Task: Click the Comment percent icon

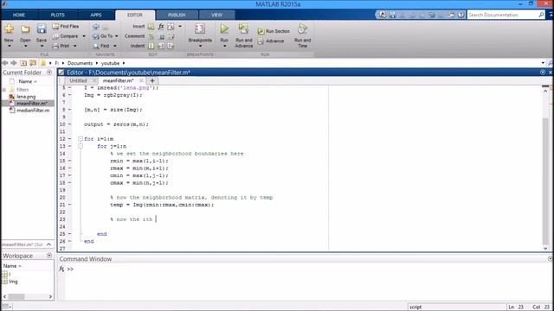Action: pos(151,36)
